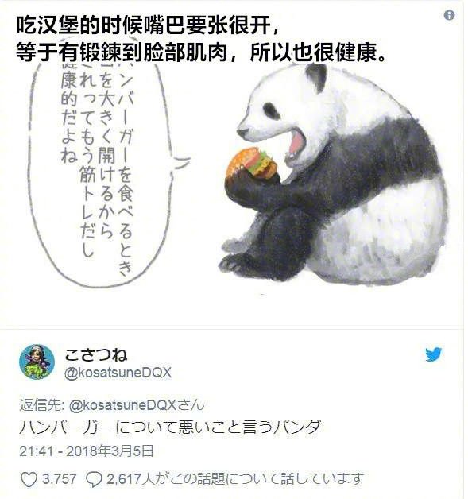Open replies via speech bubble icon
This screenshot has width=468, height=499.
click(95, 480)
